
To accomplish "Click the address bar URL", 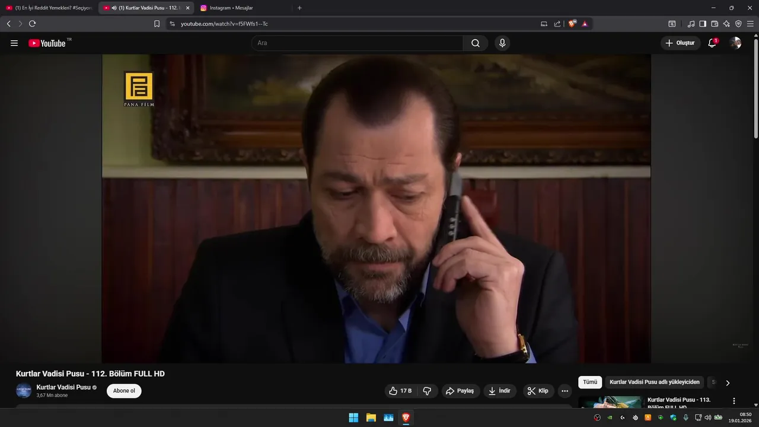I will tap(224, 24).
